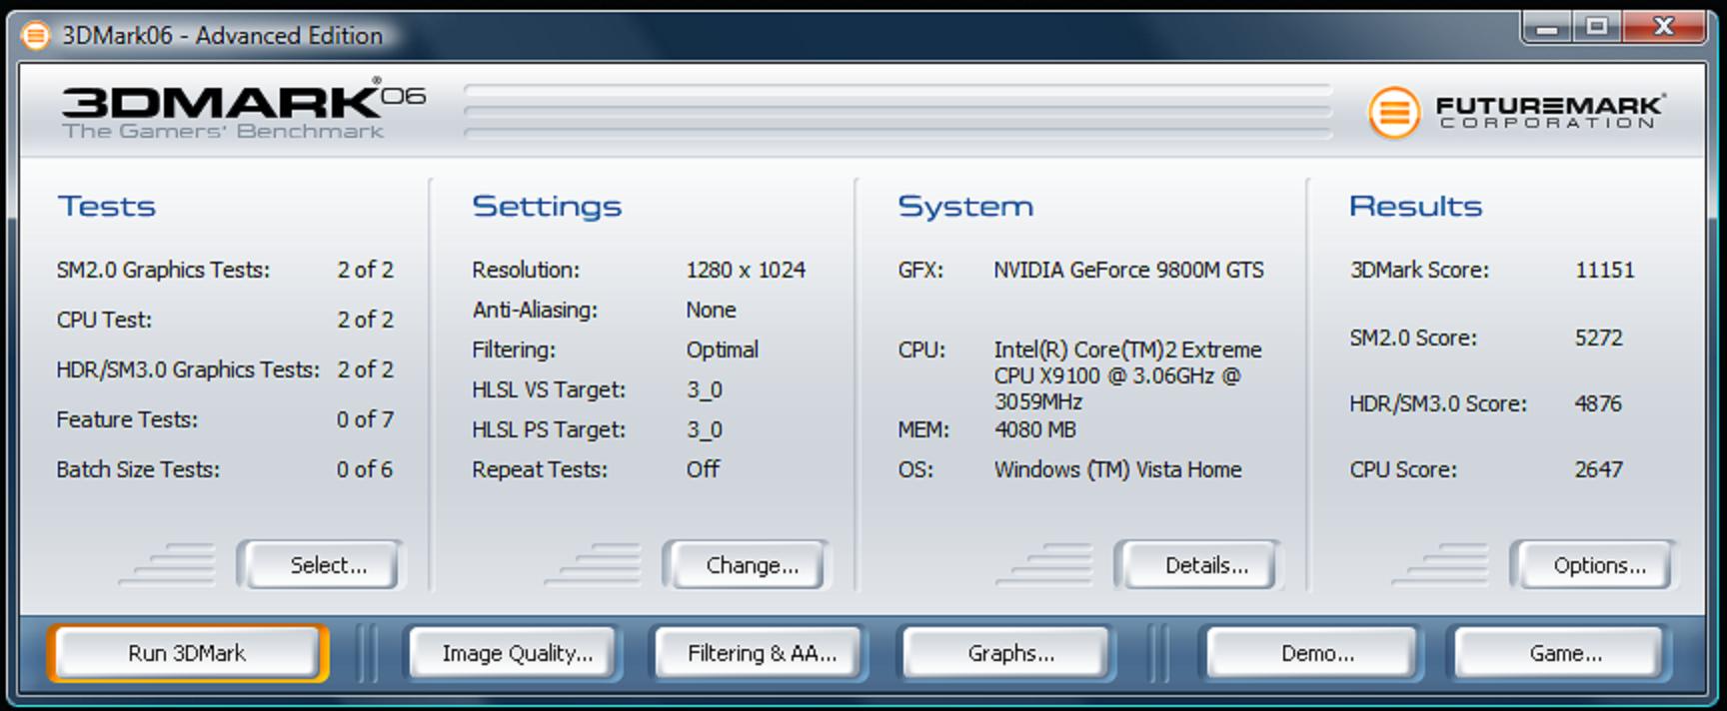1727x711 pixels.
Task: Open results Options... button
Action: pos(1593,565)
